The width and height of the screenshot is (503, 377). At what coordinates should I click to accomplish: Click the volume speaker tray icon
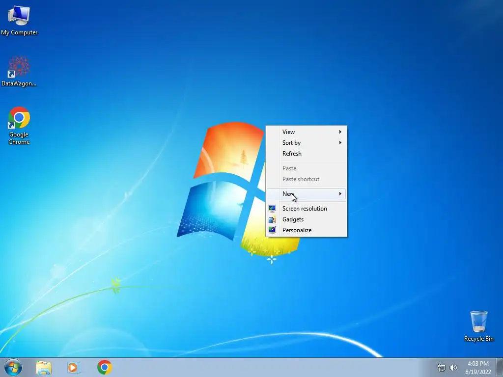(453, 368)
